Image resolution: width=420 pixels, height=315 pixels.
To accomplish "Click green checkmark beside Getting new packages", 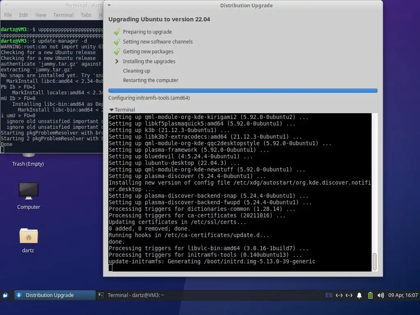I will [117, 51].
